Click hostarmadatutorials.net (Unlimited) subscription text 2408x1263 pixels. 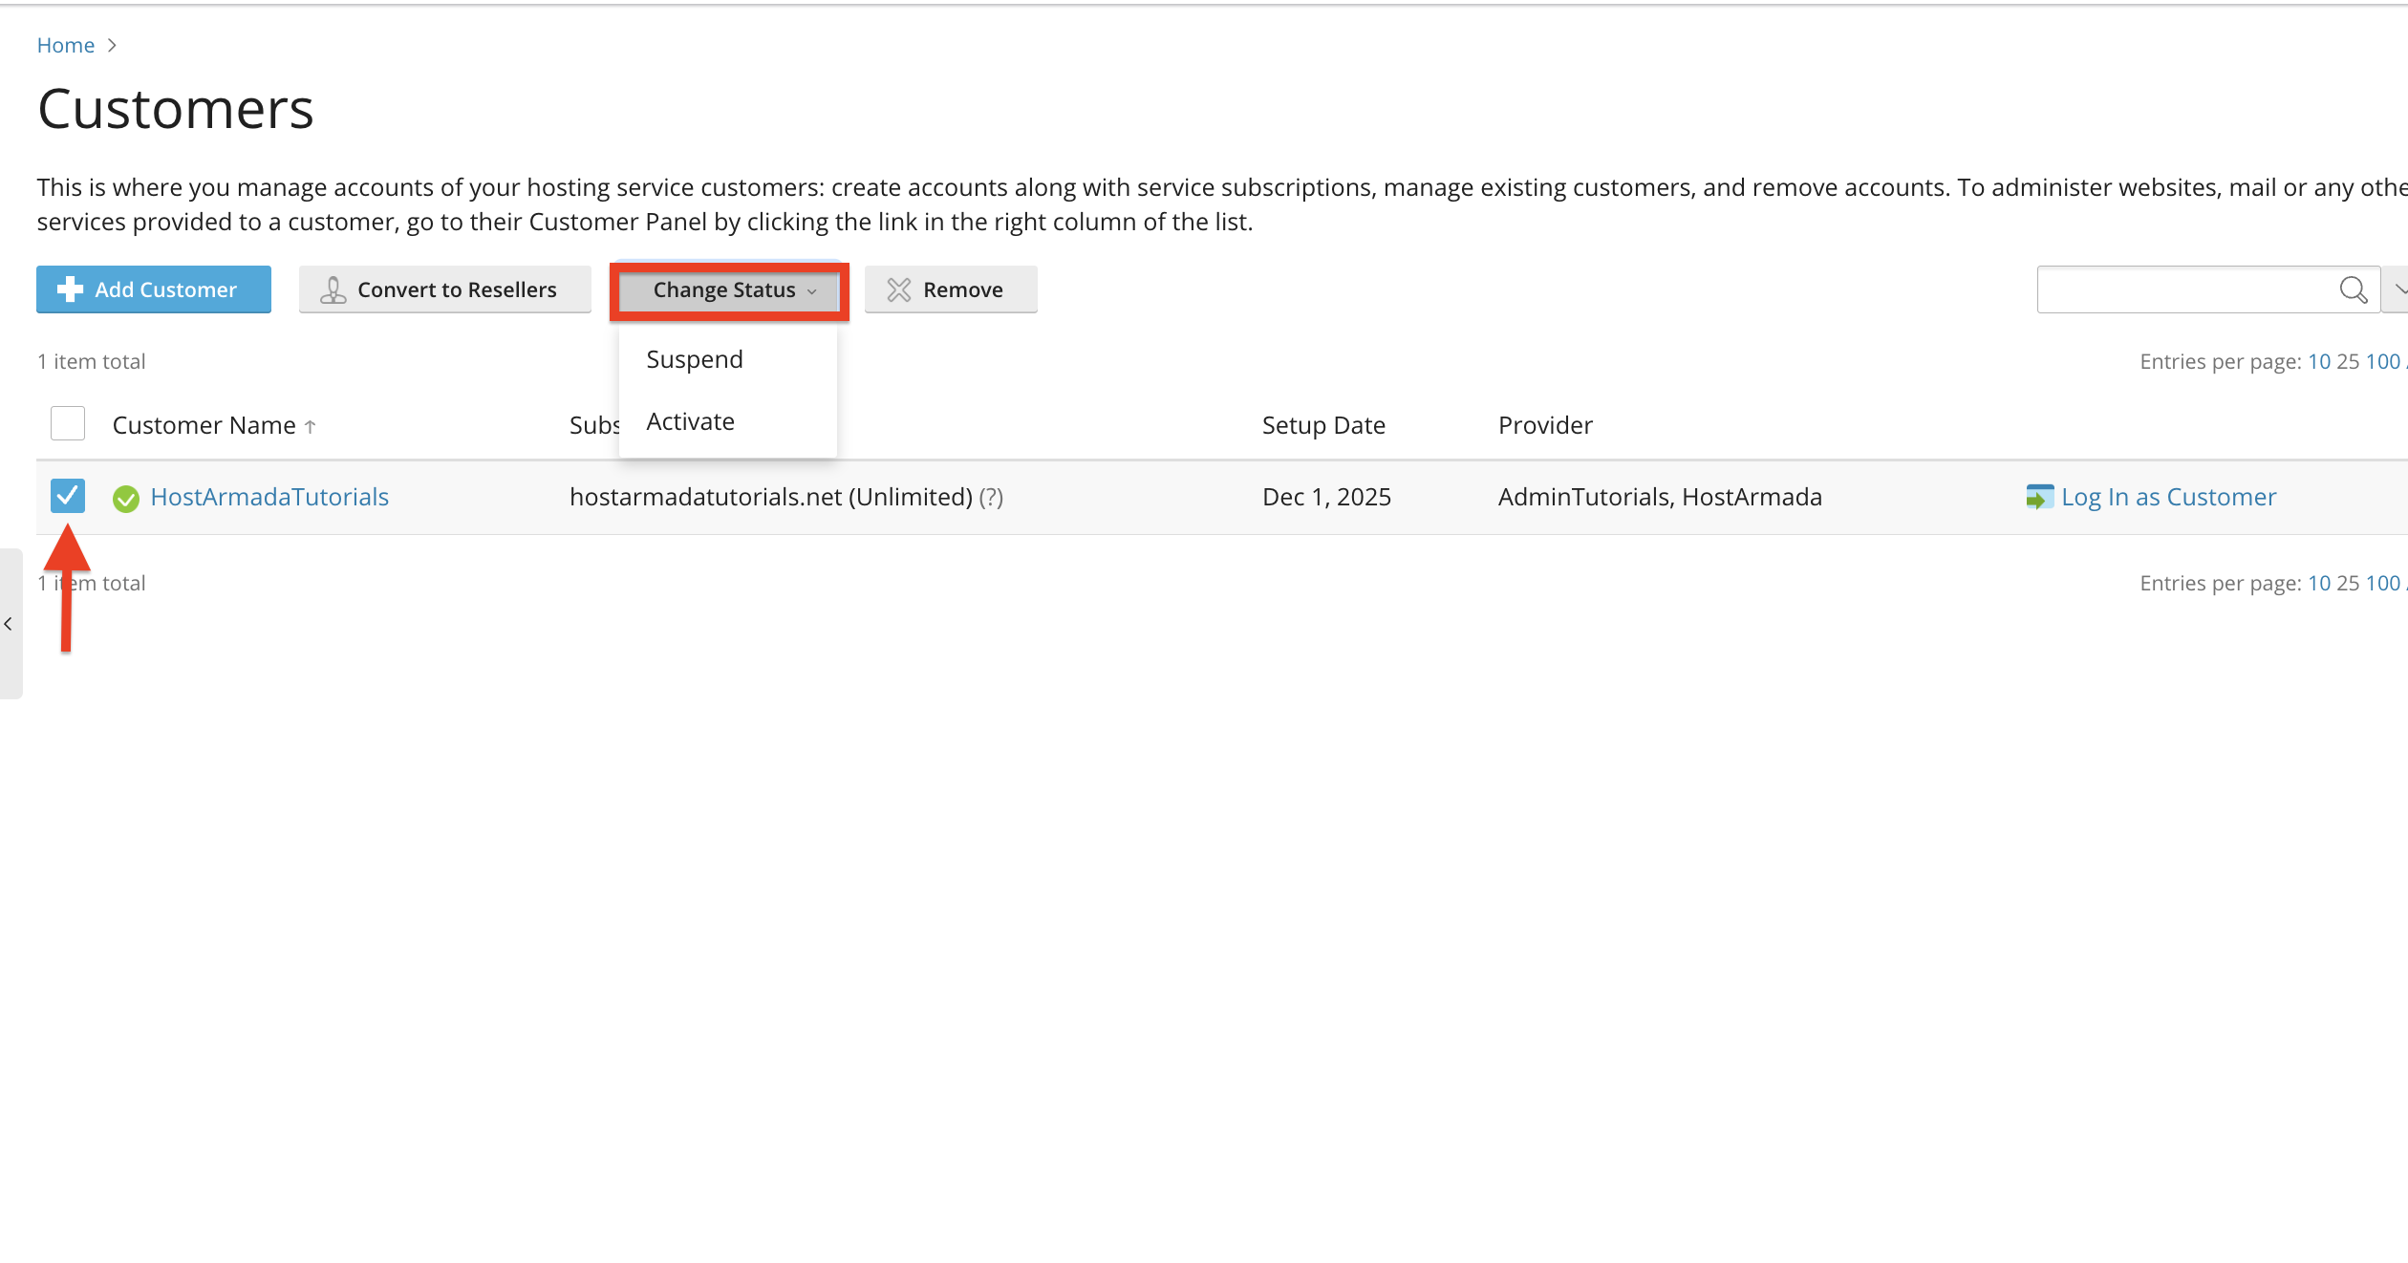771,497
